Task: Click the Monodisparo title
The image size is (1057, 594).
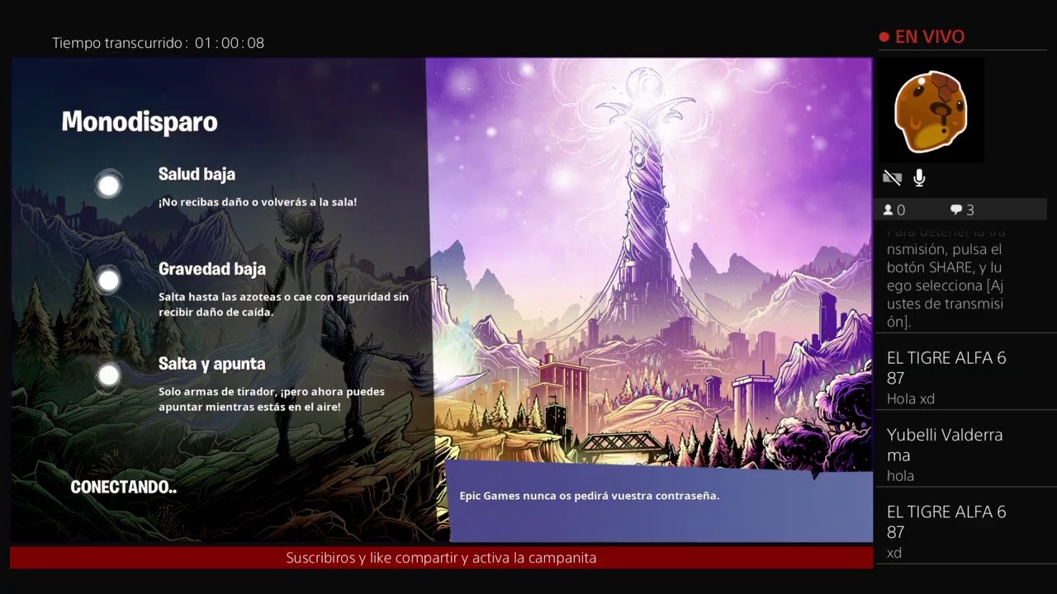Action: point(140,122)
